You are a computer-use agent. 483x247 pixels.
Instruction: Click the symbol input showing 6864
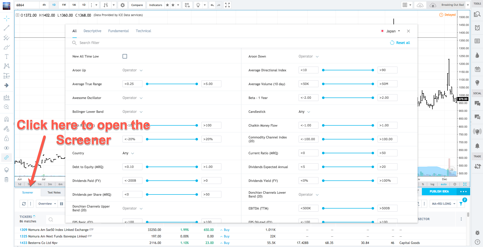tap(27, 5)
